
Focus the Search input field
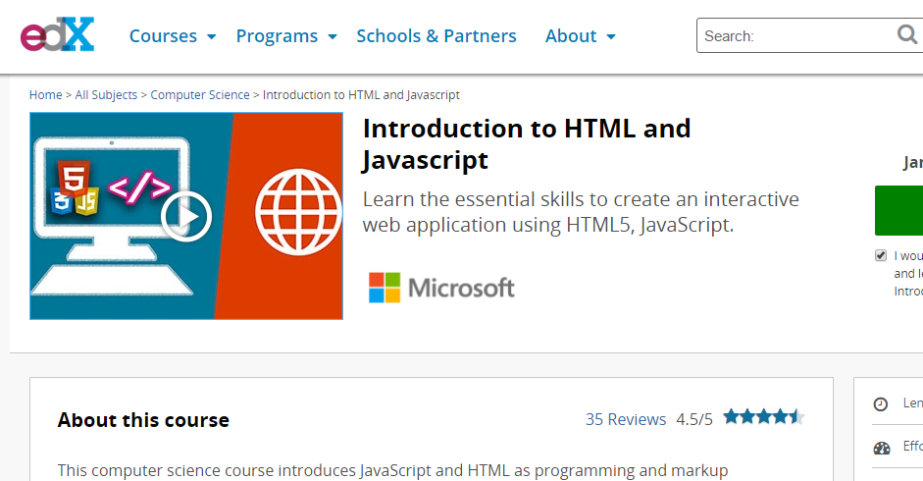pos(795,36)
